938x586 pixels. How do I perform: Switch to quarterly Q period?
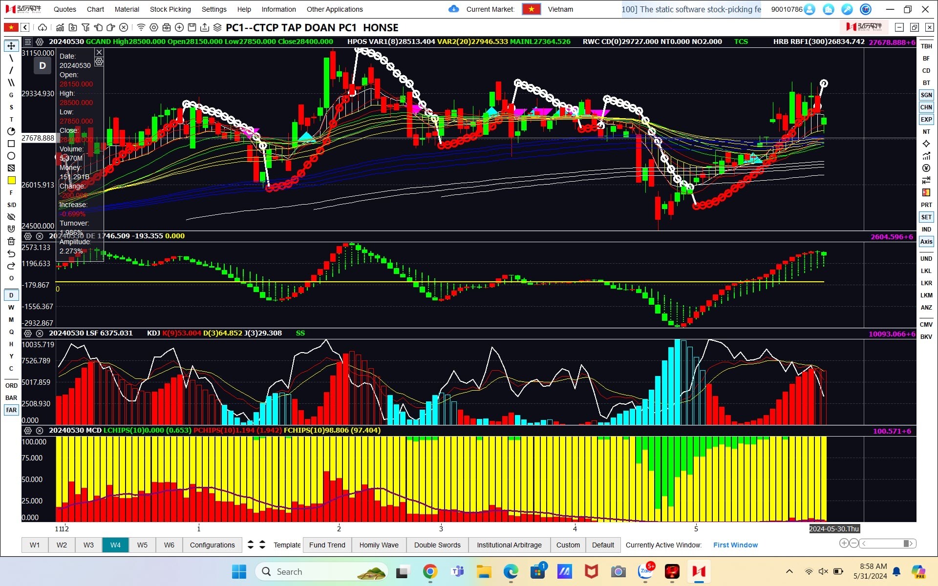coord(11,332)
